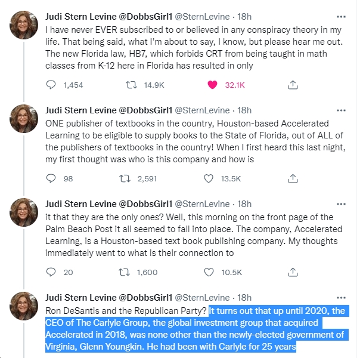Share the third tweet about Palm Beach Post
The width and height of the screenshot is (363, 358).
pyautogui.click(x=293, y=272)
